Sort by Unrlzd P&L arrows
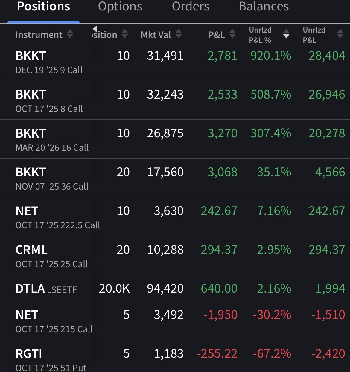Viewport: 350px width, 372px height. [x=340, y=34]
